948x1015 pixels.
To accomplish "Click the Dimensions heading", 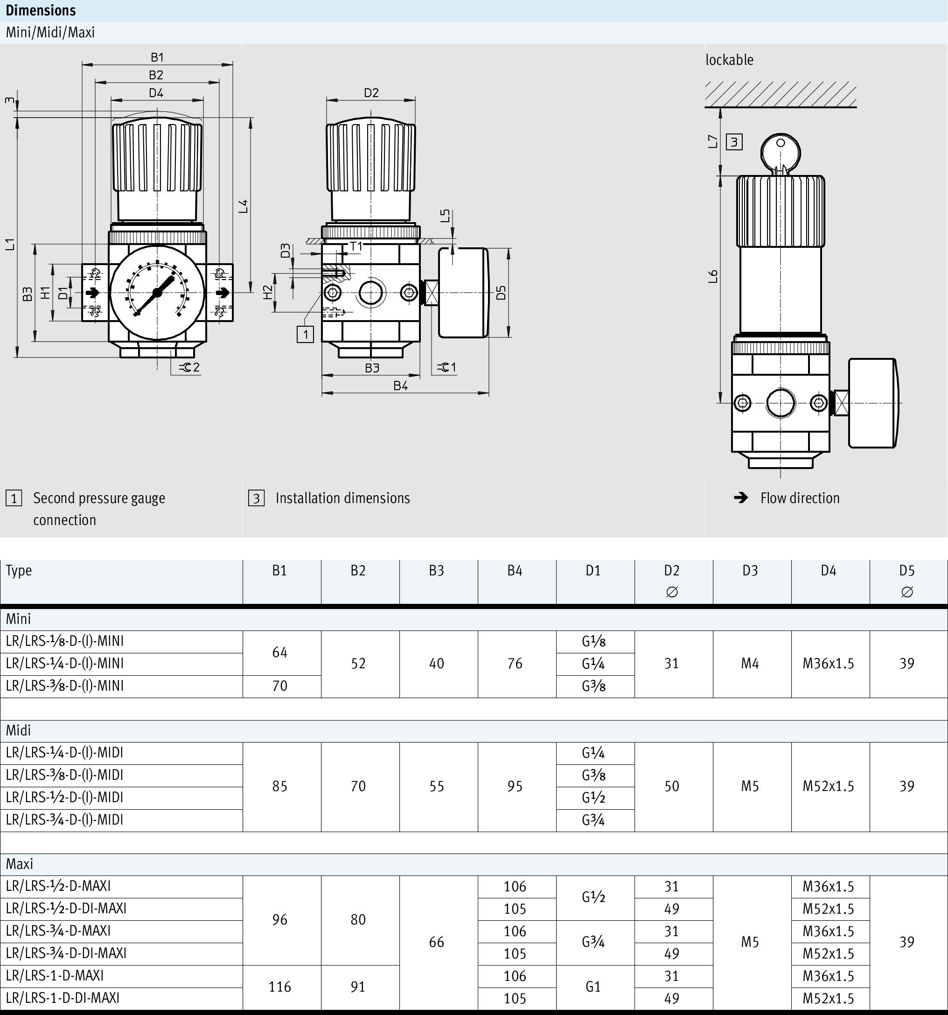I will [x=41, y=10].
